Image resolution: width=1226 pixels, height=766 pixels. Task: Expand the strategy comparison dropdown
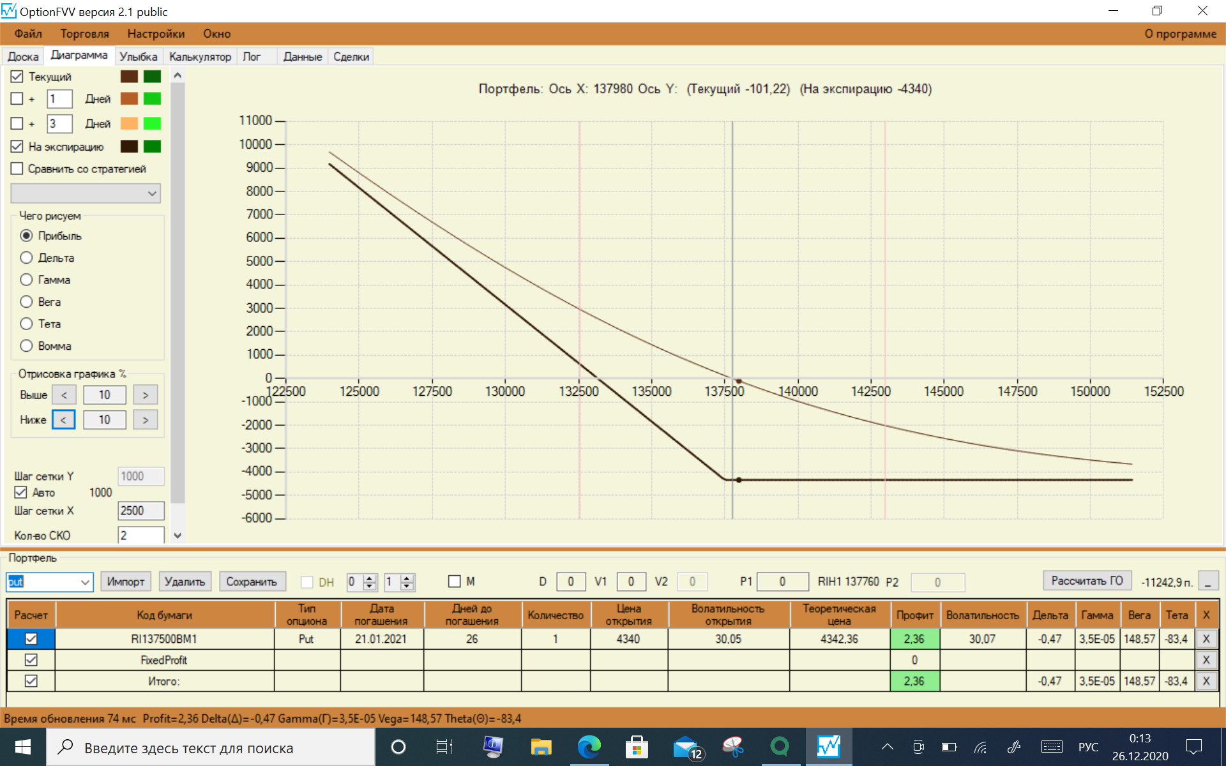[152, 193]
